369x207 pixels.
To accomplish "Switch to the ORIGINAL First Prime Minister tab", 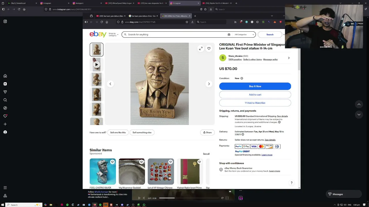I will pos(176,16).
